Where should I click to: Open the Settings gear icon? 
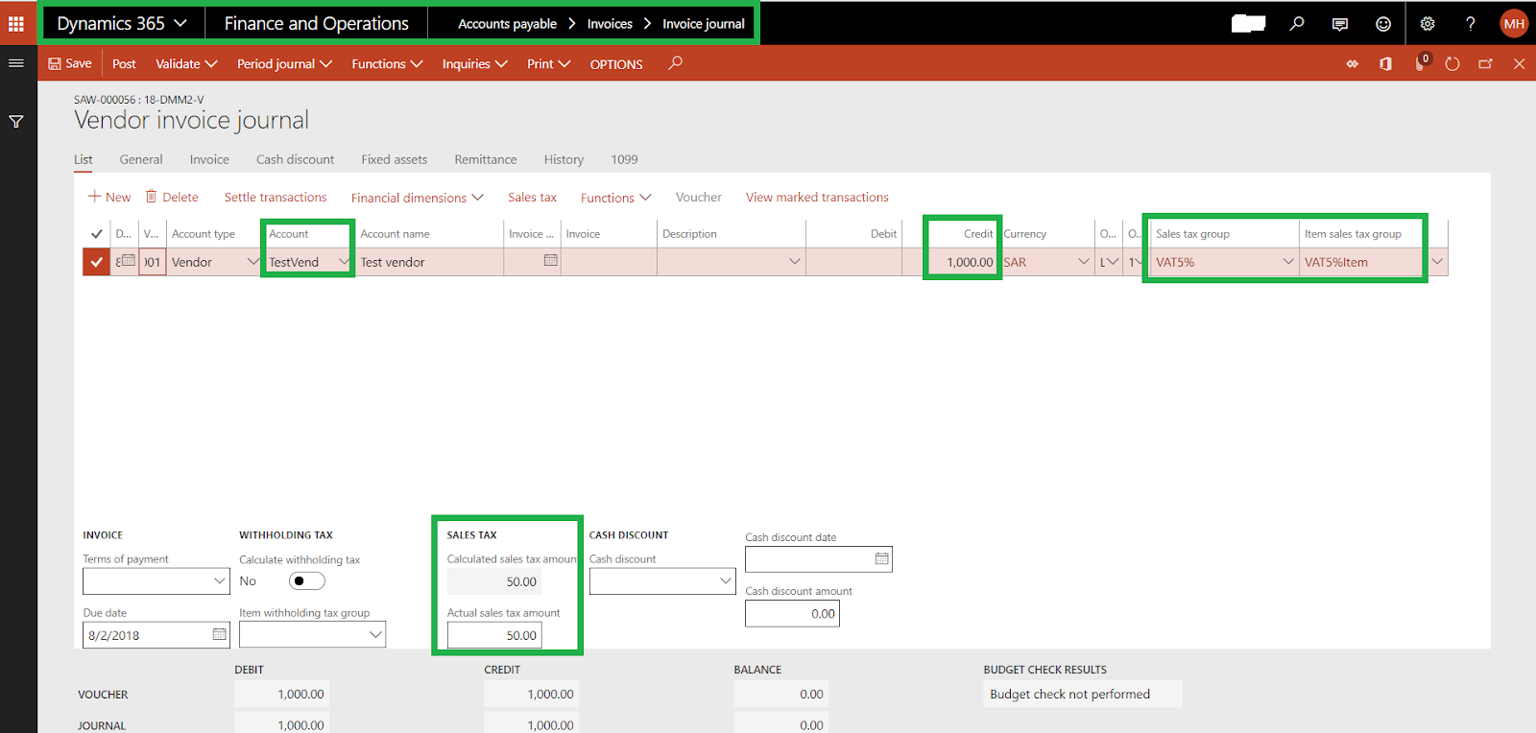(x=1428, y=24)
